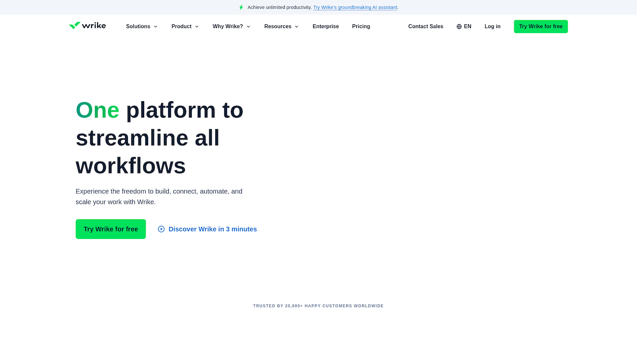Click the green lightning bolt icon in banner
637x358 pixels.
[241, 8]
